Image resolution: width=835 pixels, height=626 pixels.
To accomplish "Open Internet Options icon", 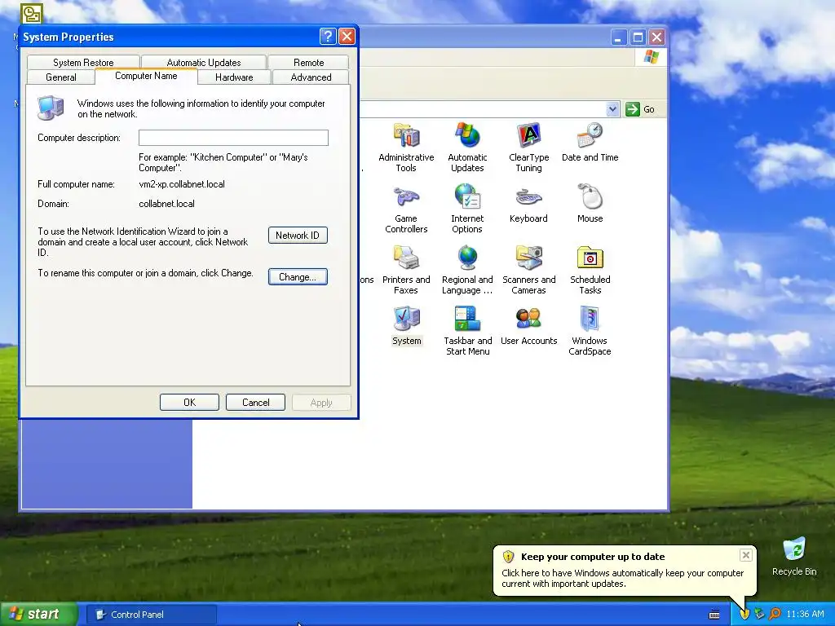I will (x=467, y=209).
